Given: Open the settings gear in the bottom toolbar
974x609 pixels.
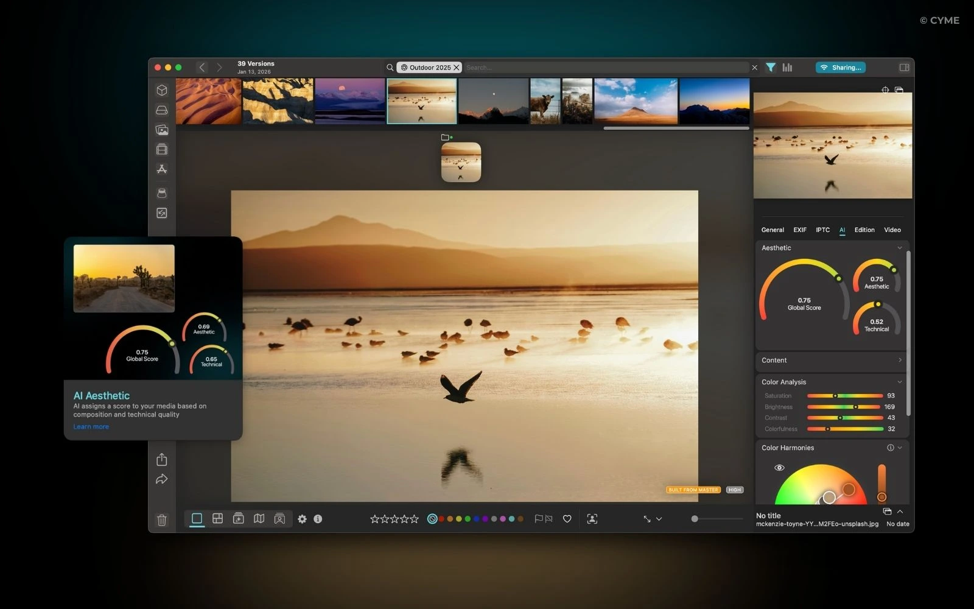Looking at the screenshot, I should (303, 519).
